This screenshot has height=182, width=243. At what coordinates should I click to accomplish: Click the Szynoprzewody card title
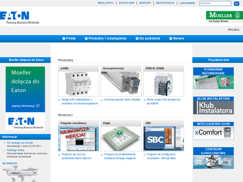(113, 68)
